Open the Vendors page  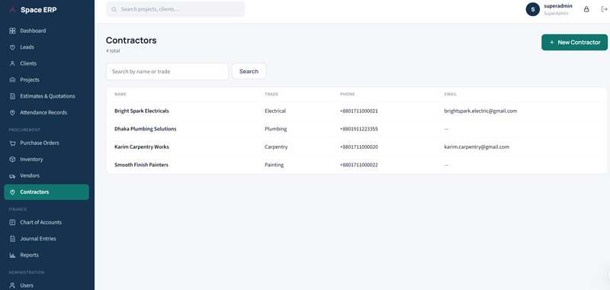47,176
